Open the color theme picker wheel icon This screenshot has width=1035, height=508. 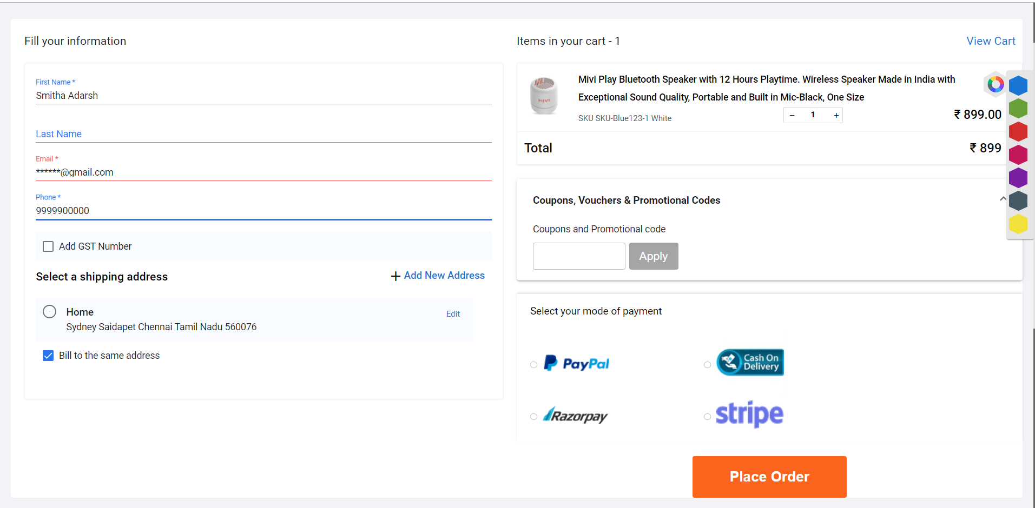[995, 84]
